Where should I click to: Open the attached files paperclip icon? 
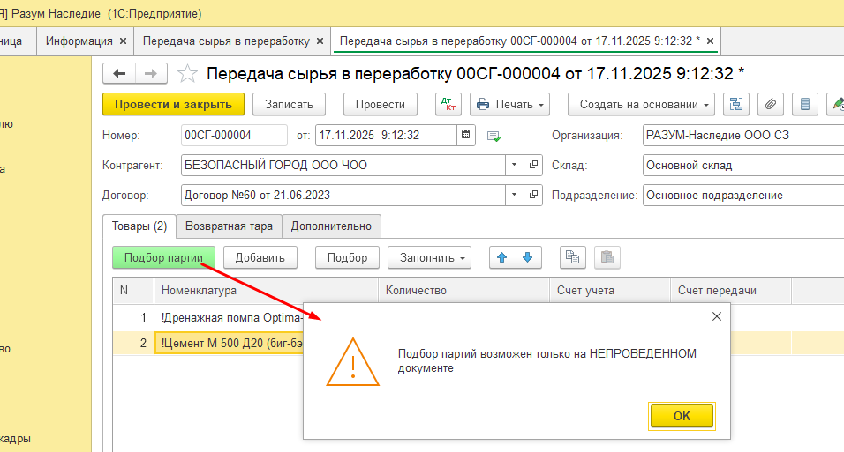click(770, 104)
